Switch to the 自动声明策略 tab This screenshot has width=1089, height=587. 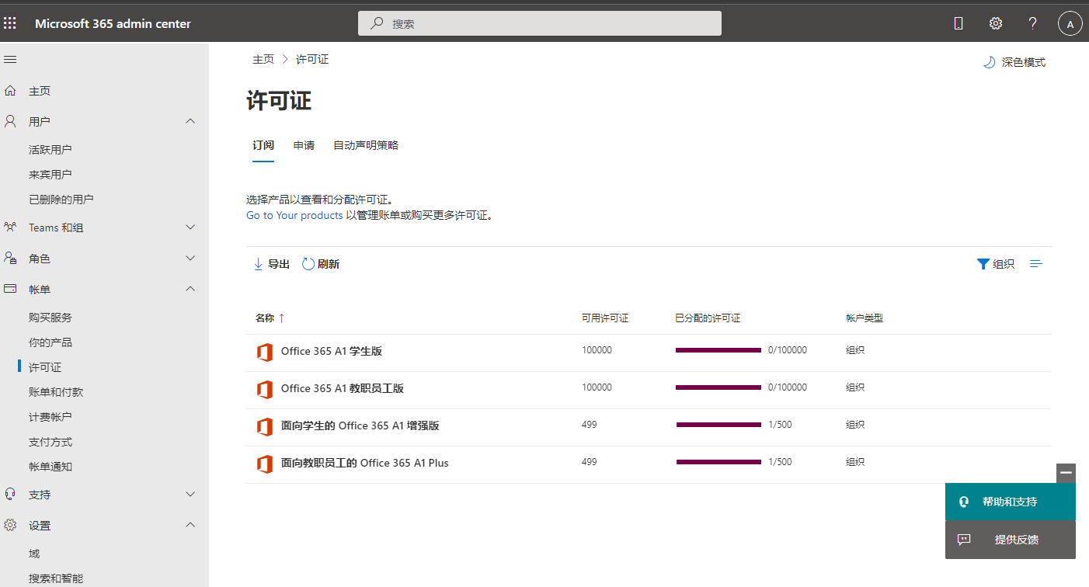pos(366,145)
